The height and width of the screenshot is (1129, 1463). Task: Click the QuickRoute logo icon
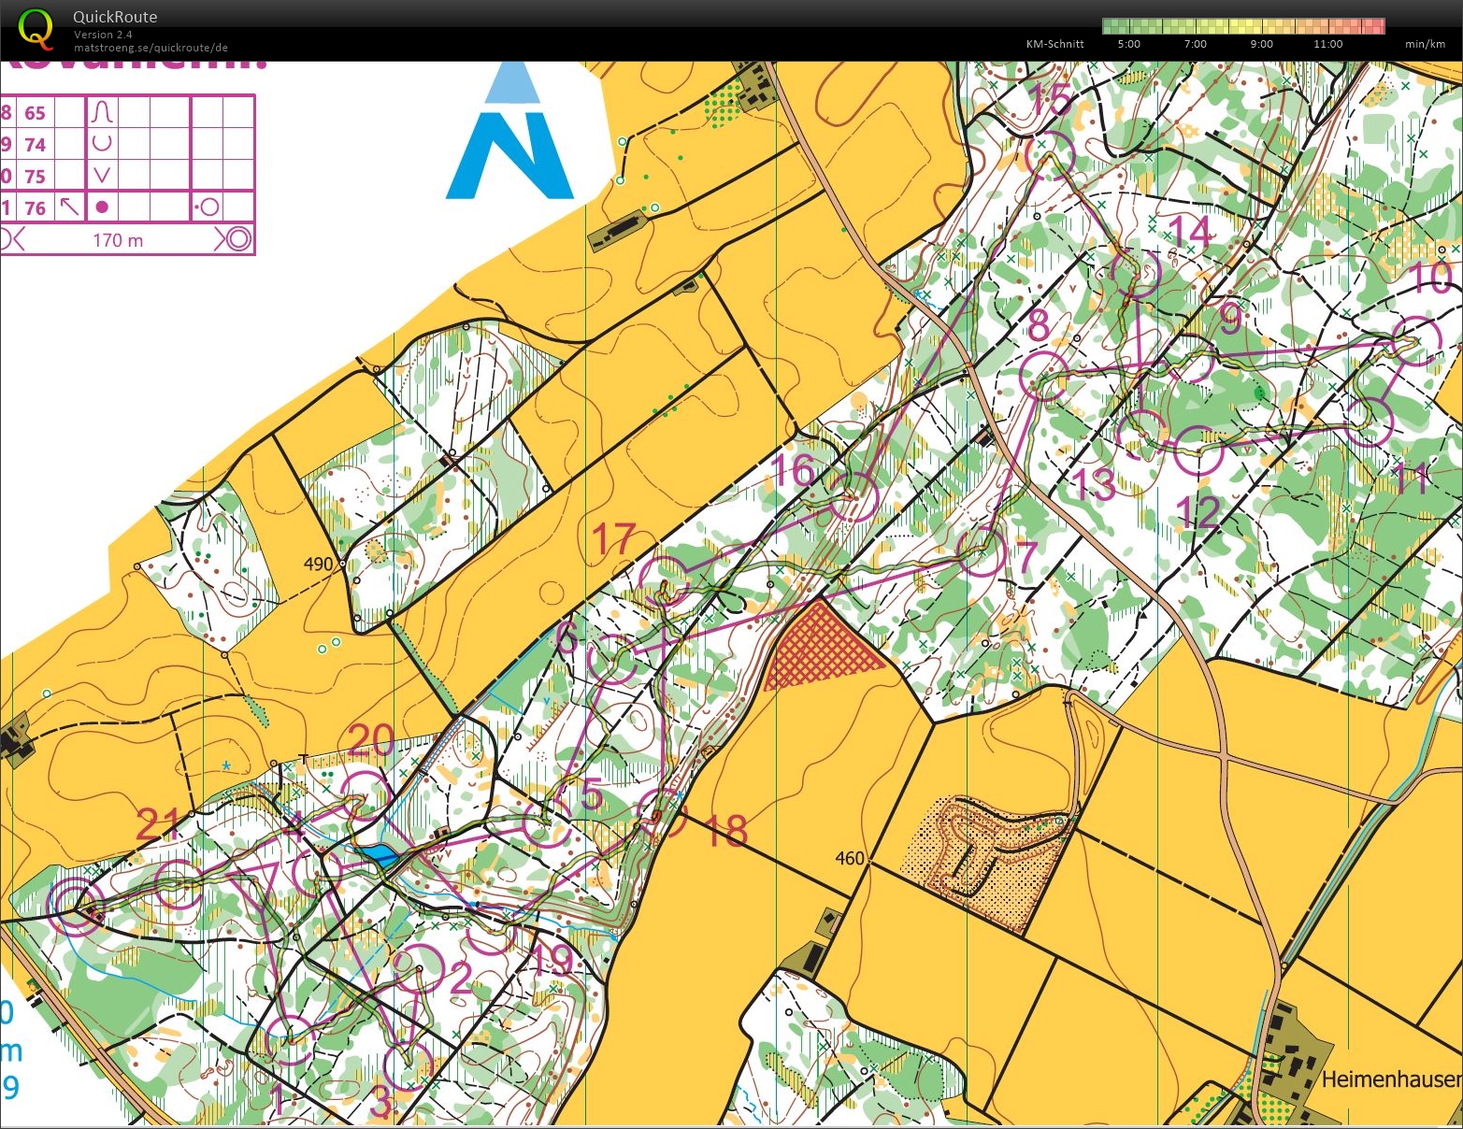pos(36,28)
